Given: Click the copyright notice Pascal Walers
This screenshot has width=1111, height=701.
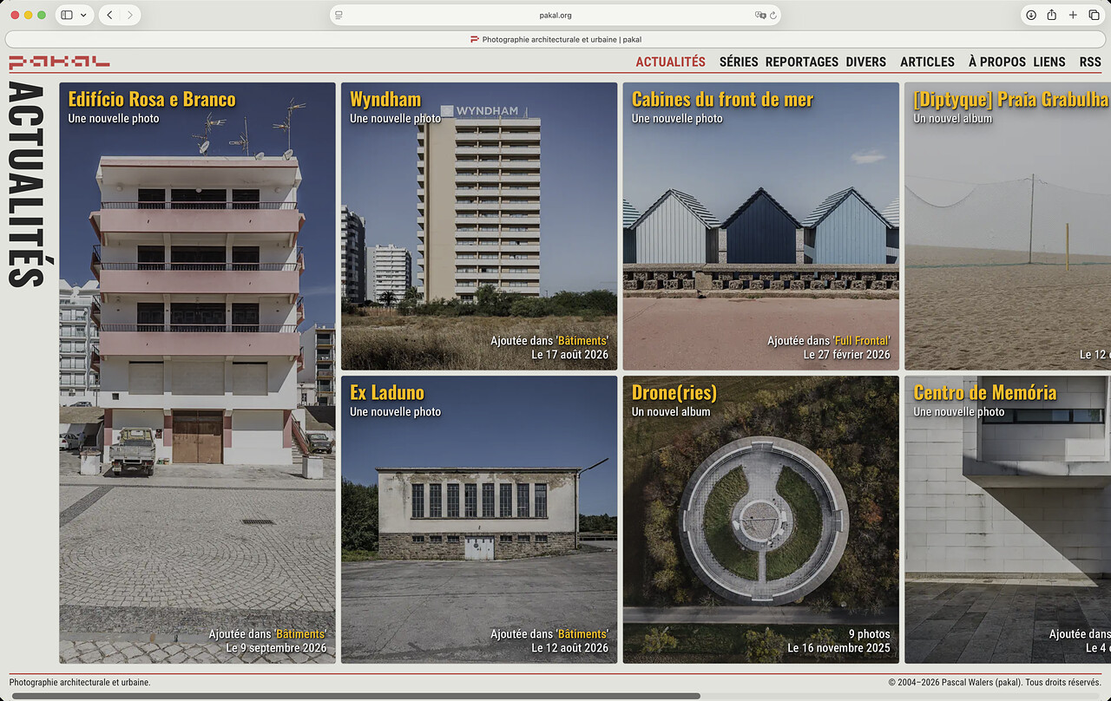Looking at the screenshot, I should 995,683.
